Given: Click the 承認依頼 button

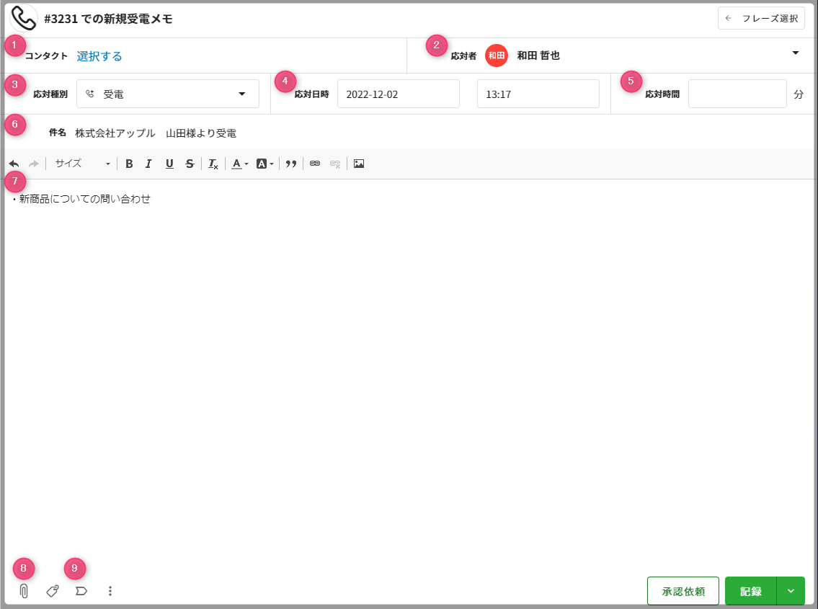Looking at the screenshot, I should pos(683,591).
